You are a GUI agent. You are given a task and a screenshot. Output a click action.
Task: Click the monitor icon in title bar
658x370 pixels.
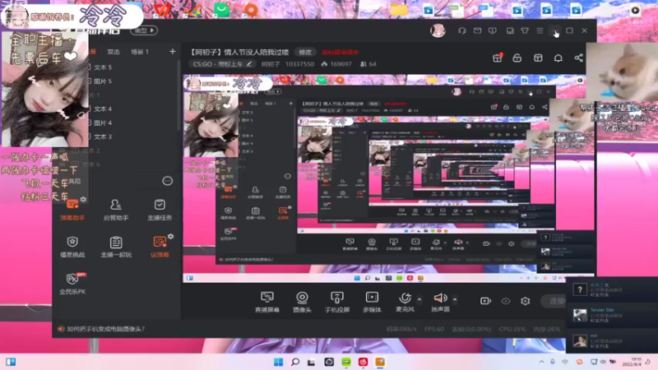pos(492,30)
